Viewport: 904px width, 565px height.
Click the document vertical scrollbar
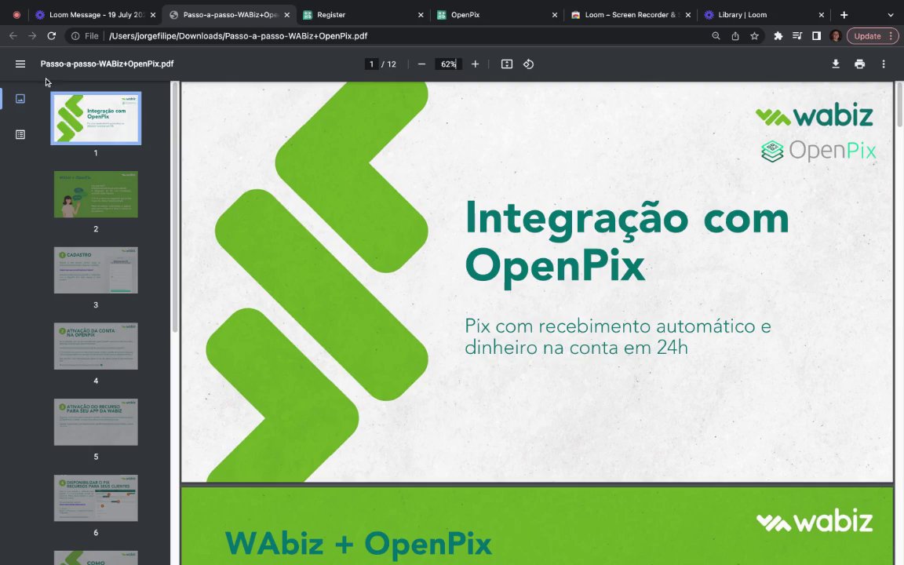(x=899, y=105)
